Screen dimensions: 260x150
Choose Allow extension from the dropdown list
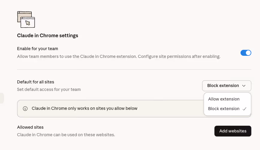[224, 99]
